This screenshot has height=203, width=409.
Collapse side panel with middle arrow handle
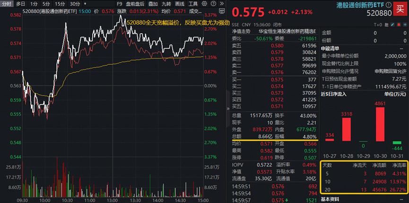(228, 109)
